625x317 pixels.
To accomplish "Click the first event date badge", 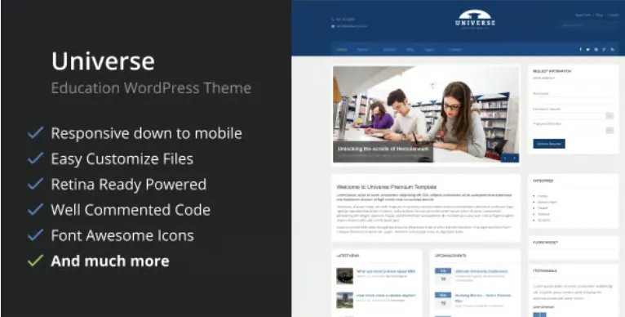I will (x=443, y=275).
